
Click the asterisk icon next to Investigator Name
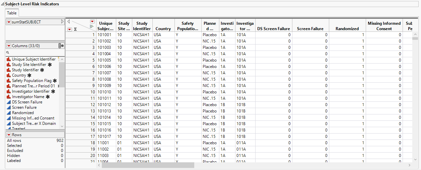[x=48, y=97]
